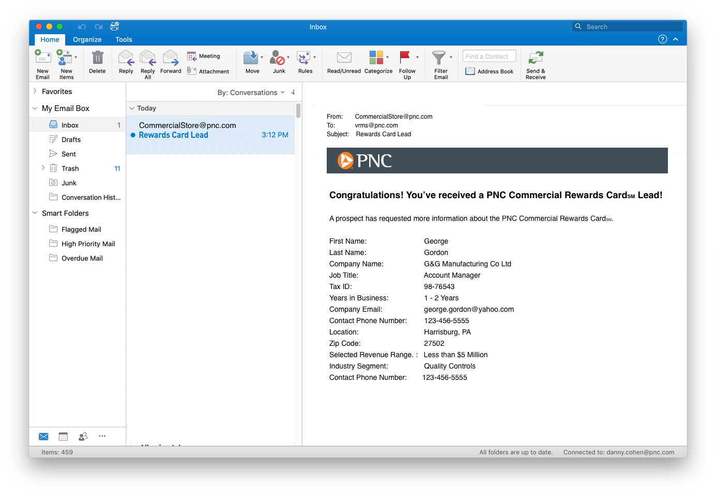Viewport: 716px width, 496px height.
Task: Show more navigation options ellipsis
Action: (102, 436)
